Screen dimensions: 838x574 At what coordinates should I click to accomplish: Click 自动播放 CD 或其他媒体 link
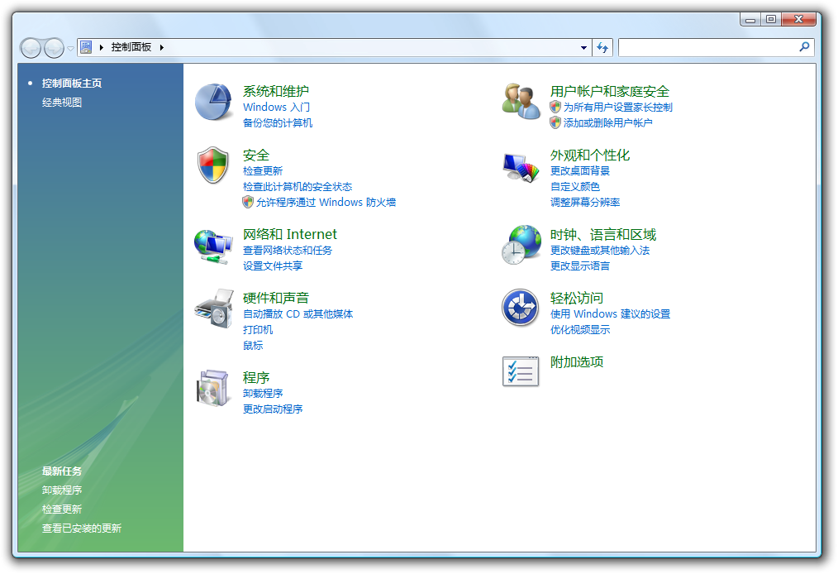tap(298, 314)
